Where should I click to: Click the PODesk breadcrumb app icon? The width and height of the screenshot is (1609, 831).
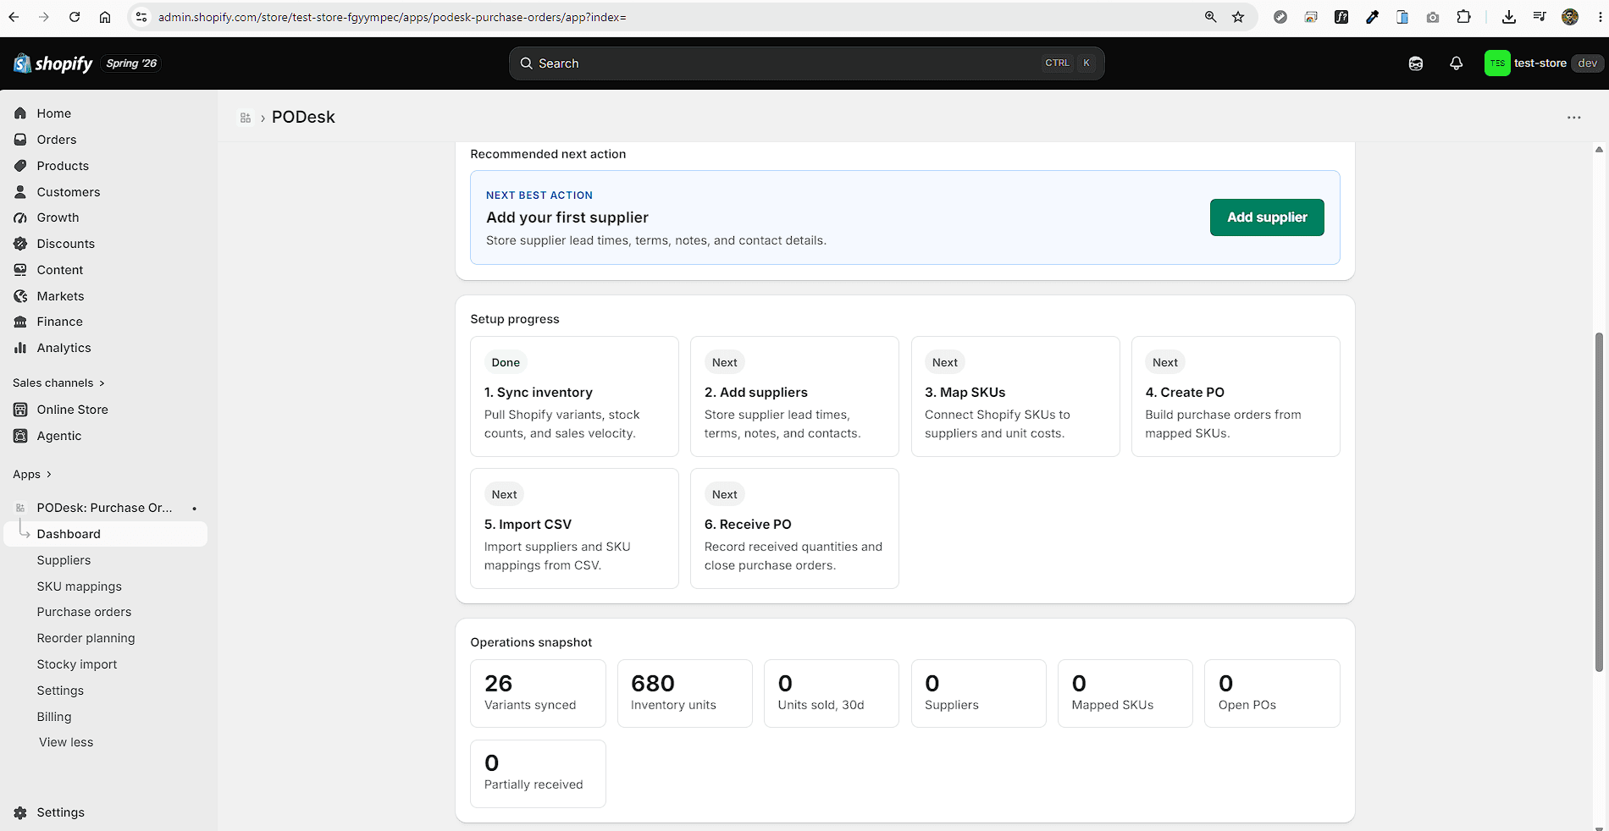click(x=246, y=118)
